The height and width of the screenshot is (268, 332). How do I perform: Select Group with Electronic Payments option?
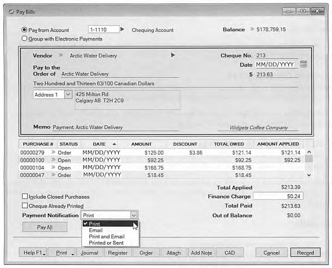coord(25,39)
